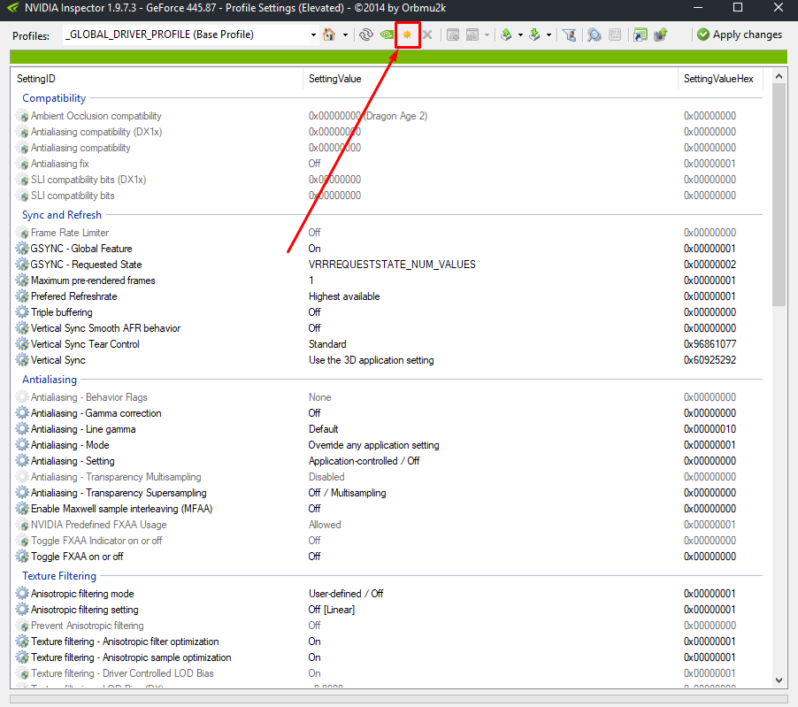Click the scrollbar up arrow
798x707 pixels.
[779, 76]
